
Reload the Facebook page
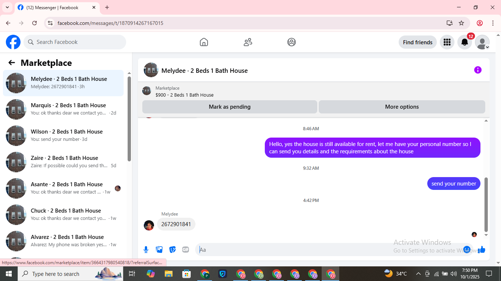tap(34, 23)
